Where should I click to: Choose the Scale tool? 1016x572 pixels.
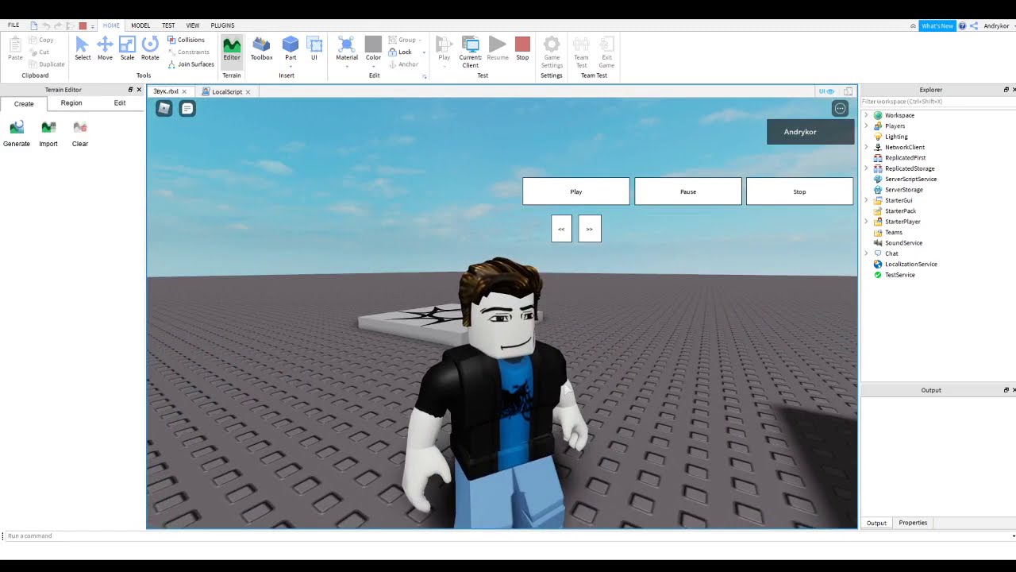[127, 48]
